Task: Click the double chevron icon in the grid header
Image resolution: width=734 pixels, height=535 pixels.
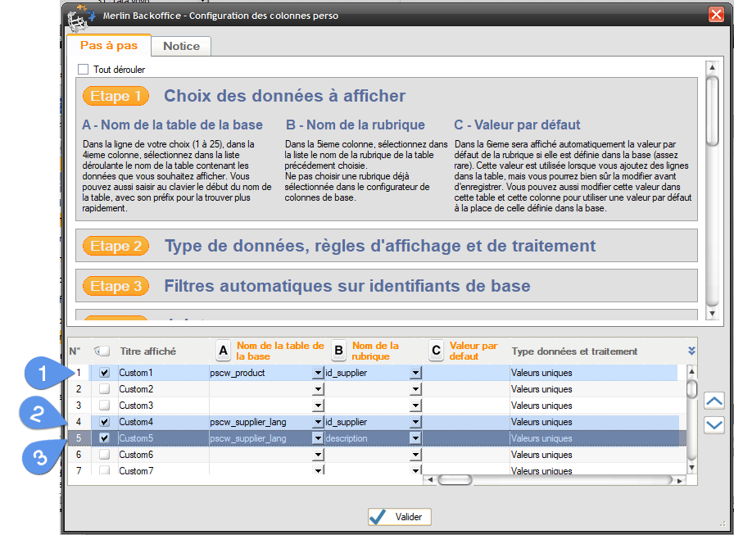Action: point(691,351)
